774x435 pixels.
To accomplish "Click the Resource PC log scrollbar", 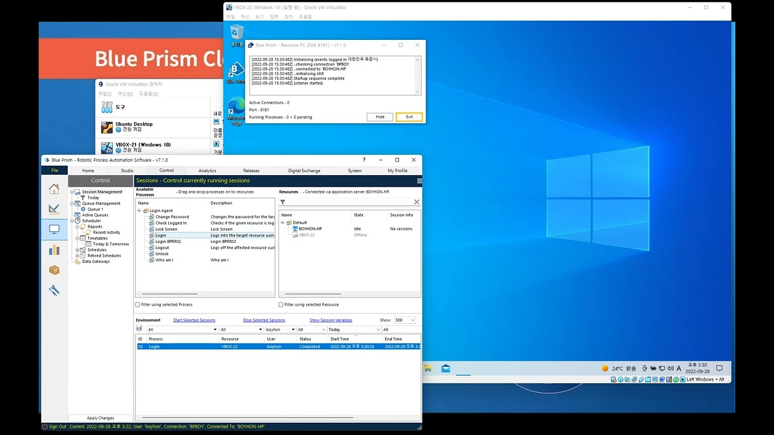I will [417, 76].
